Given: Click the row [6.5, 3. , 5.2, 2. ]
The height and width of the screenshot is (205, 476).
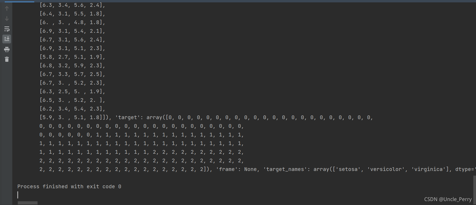Looking at the screenshot, I should 72,100.
